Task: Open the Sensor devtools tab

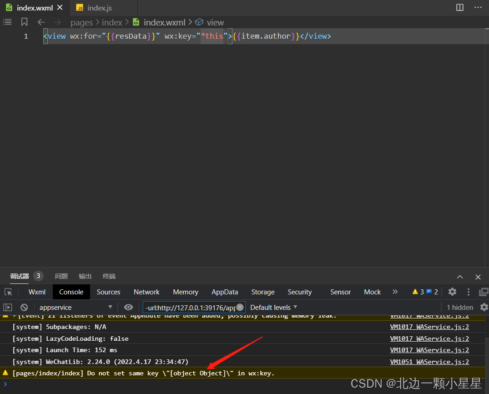Action: tap(340, 292)
